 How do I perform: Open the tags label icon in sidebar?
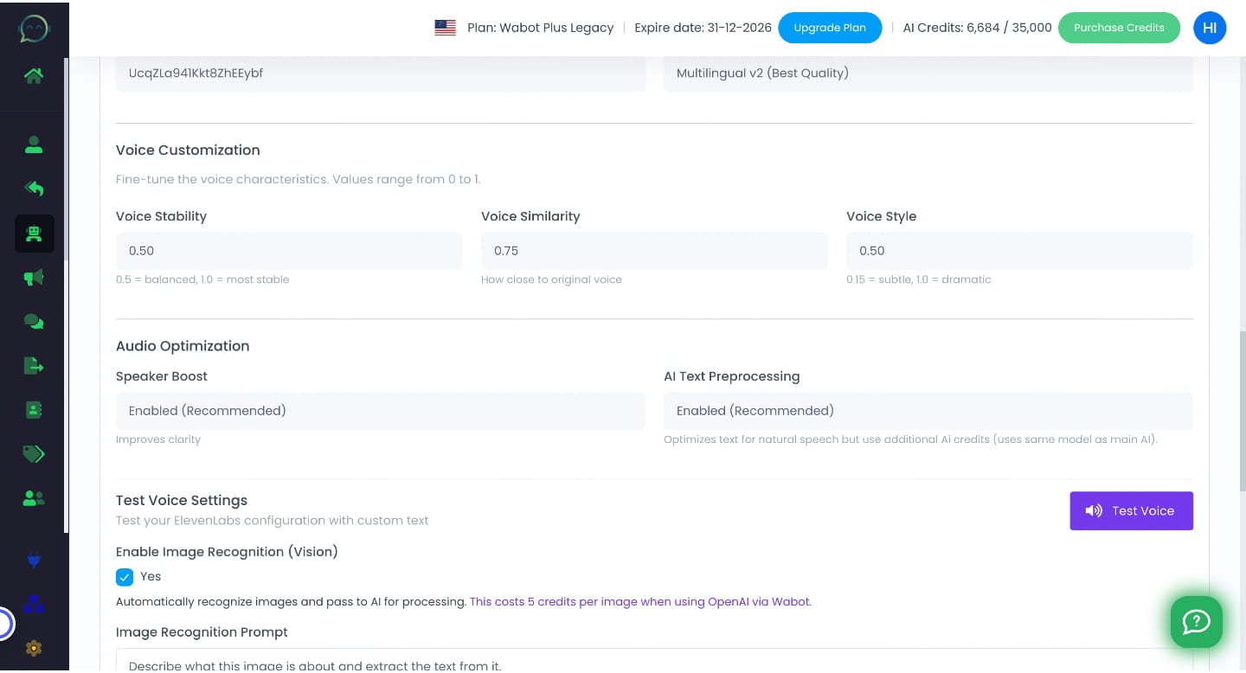34,453
